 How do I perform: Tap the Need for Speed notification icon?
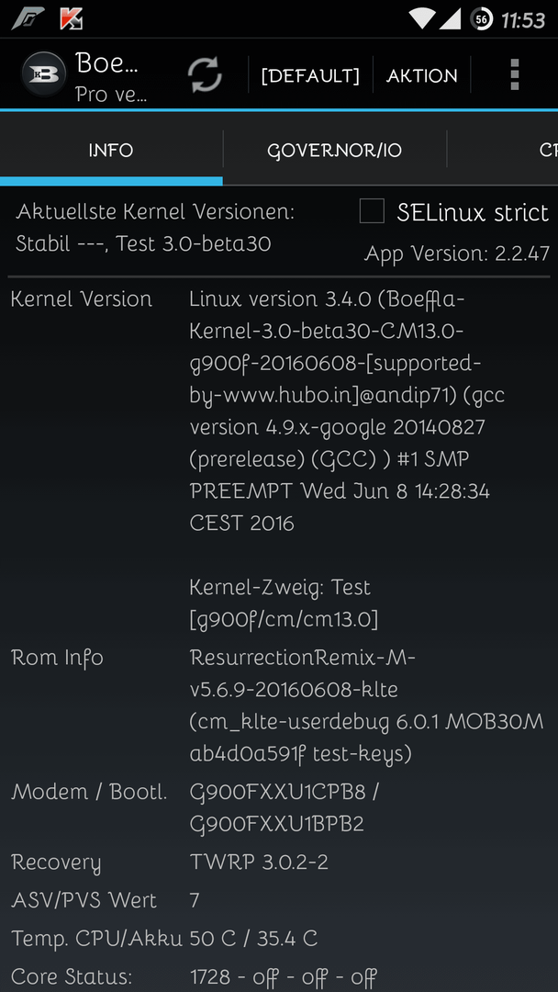point(28,19)
